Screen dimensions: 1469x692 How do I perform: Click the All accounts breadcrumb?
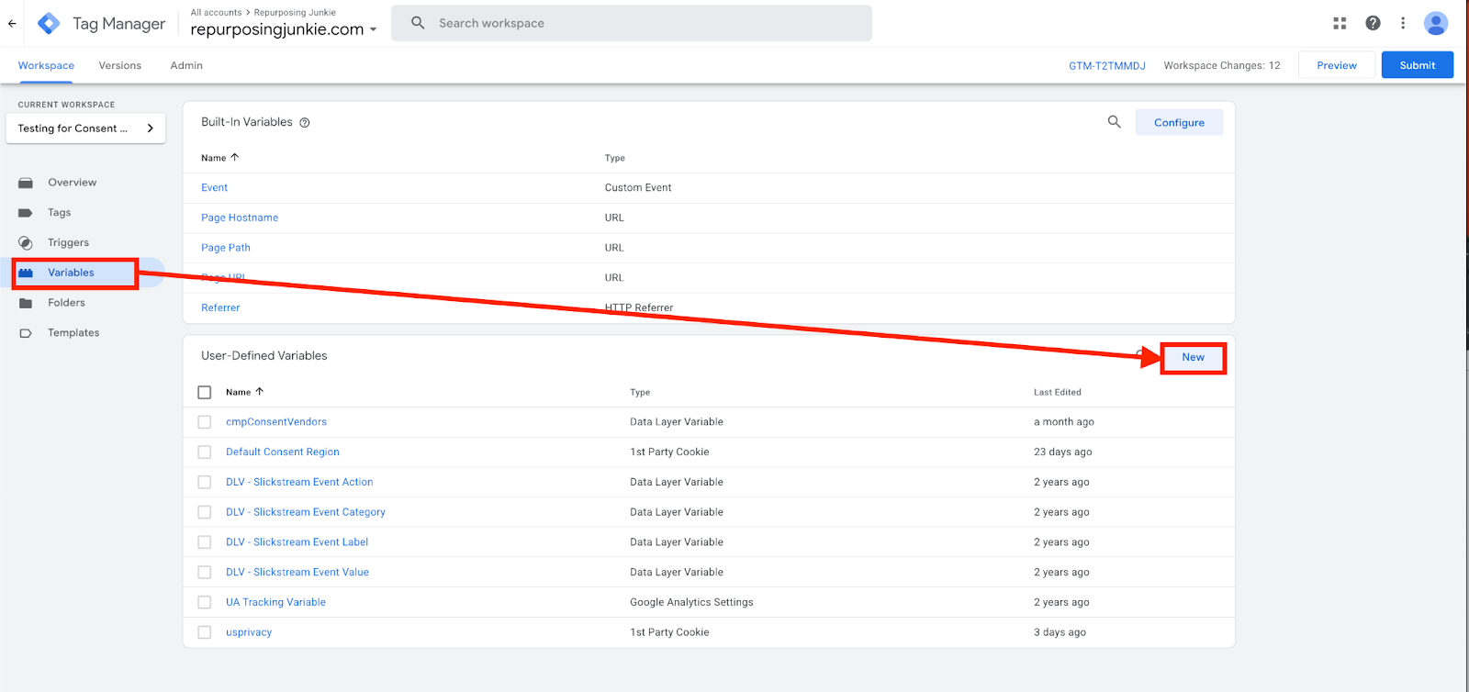click(x=216, y=13)
